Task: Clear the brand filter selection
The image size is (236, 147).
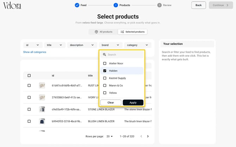Action: coord(111,102)
